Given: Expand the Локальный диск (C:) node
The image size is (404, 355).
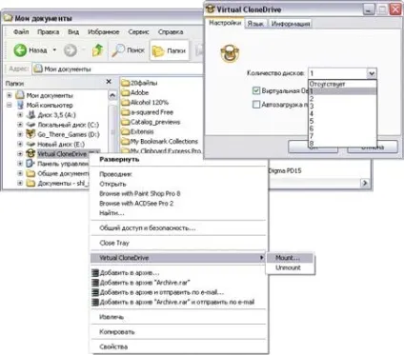Looking at the screenshot, I should pyautogui.click(x=20, y=125).
